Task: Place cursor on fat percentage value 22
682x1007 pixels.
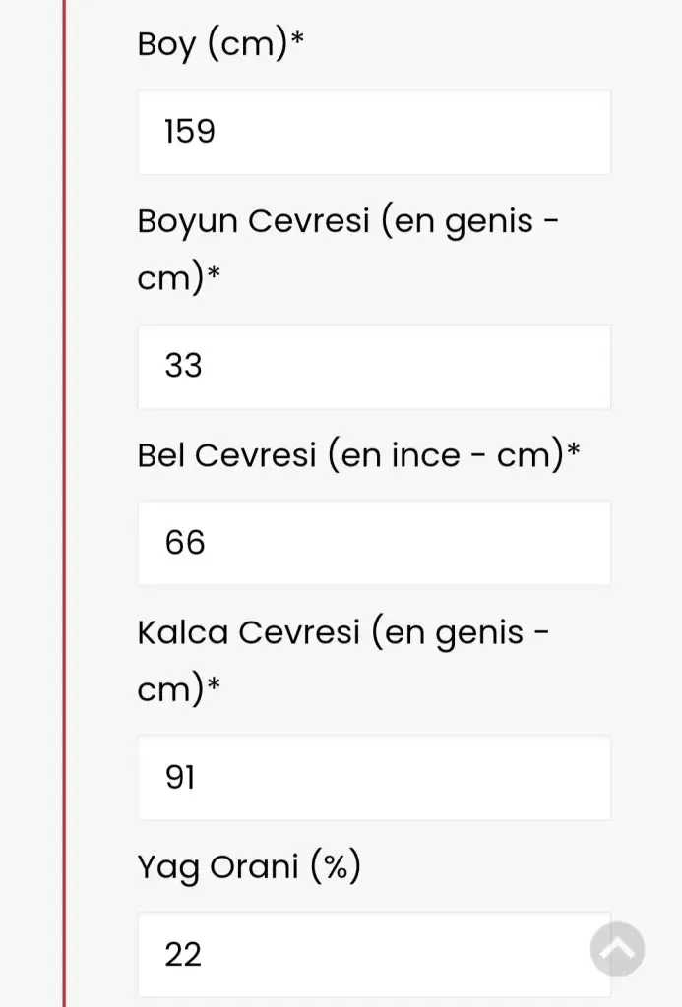Action: click(x=184, y=954)
